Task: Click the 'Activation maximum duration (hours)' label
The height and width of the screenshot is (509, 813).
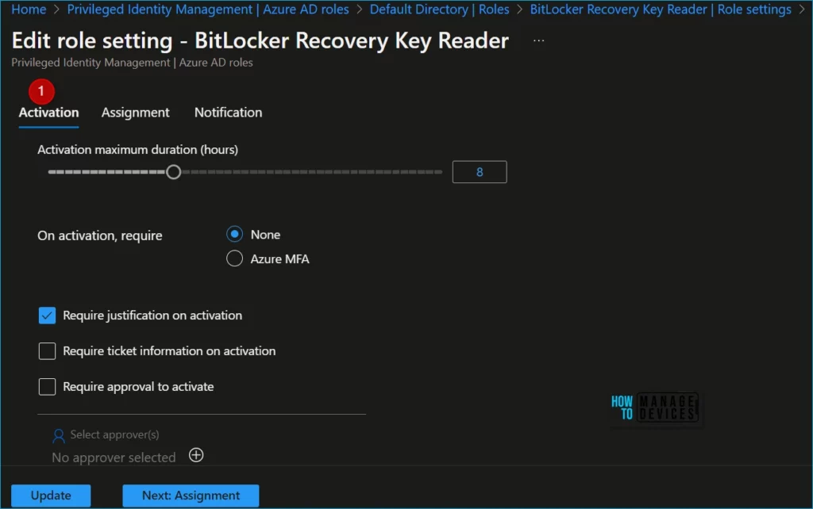Action: coord(138,150)
